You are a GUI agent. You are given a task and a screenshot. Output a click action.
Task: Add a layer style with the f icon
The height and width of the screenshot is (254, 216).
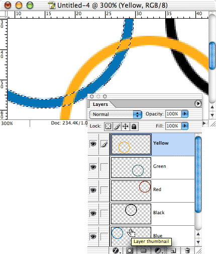(116, 250)
